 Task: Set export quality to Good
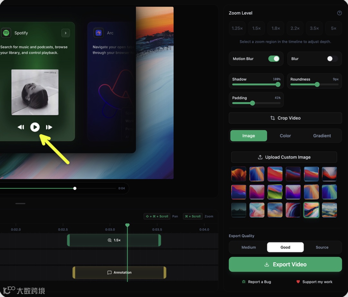pos(285,247)
